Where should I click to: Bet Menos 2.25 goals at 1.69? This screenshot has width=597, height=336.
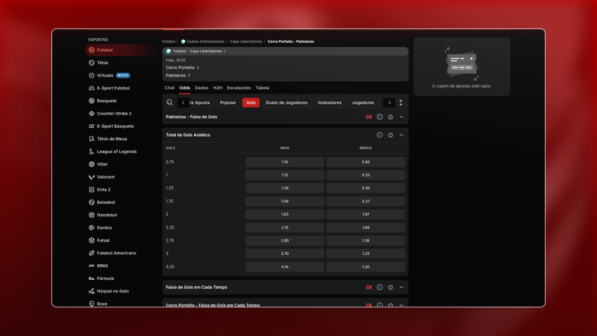pyautogui.click(x=366, y=228)
